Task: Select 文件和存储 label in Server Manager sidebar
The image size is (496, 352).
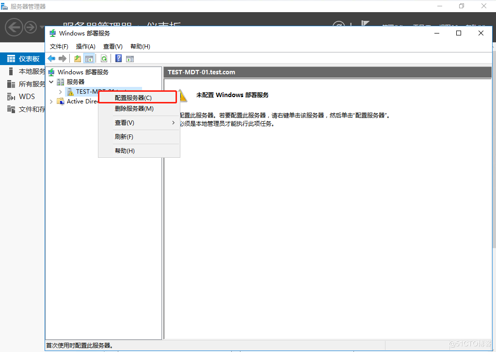Action: click(32, 109)
